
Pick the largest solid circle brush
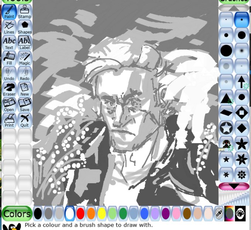coord(226,51)
